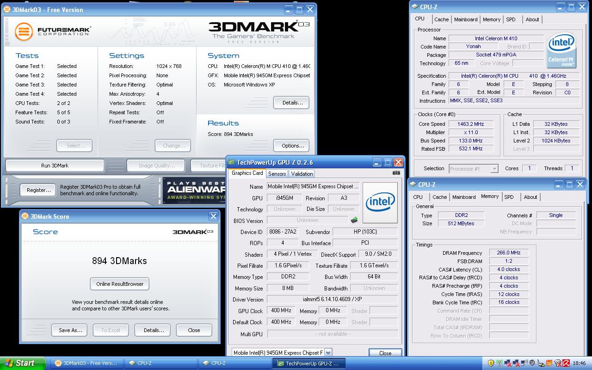Viewport: 592px width, 370px height.
Task: Click the Intel Celeron M logo in CPU-Z
Action: (561, 50)
